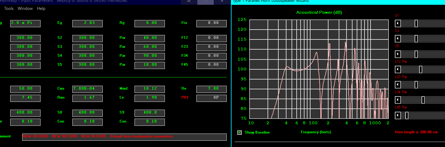Click the L23 Par slider thumb
This screenshot has height=147, width=445.
[416, 85]
